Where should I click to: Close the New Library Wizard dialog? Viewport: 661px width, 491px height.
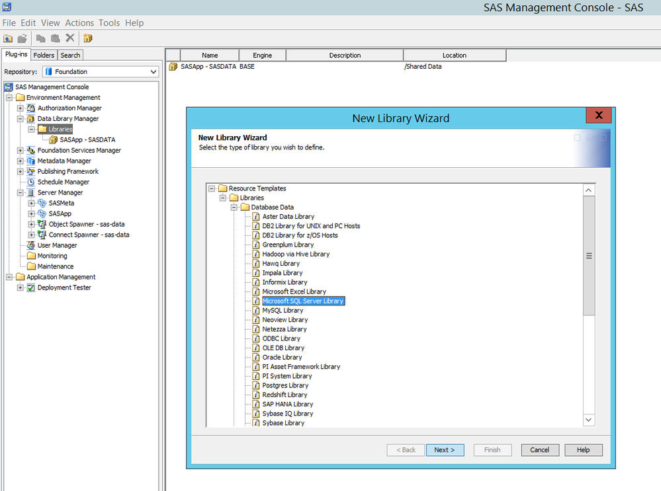(x=598, y=116)
